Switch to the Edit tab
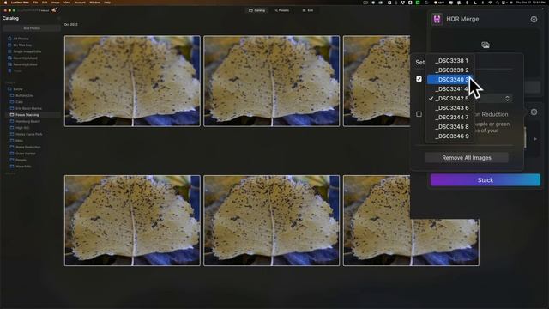The height and width of the screenshot is (309, 549). (308, 10)
